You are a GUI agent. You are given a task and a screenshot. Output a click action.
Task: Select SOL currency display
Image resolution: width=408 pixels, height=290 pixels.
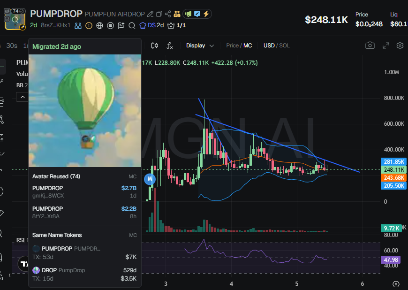(x=284, y=46)
